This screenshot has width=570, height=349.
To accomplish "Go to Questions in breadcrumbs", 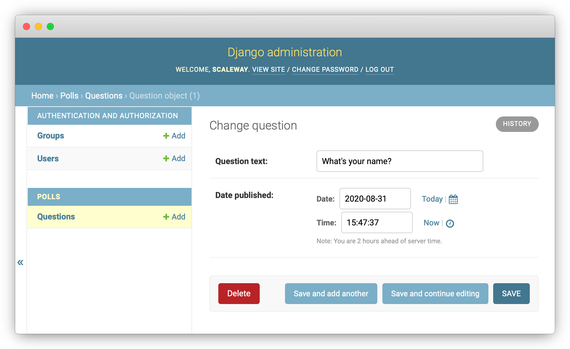I will tap(104, 96).
